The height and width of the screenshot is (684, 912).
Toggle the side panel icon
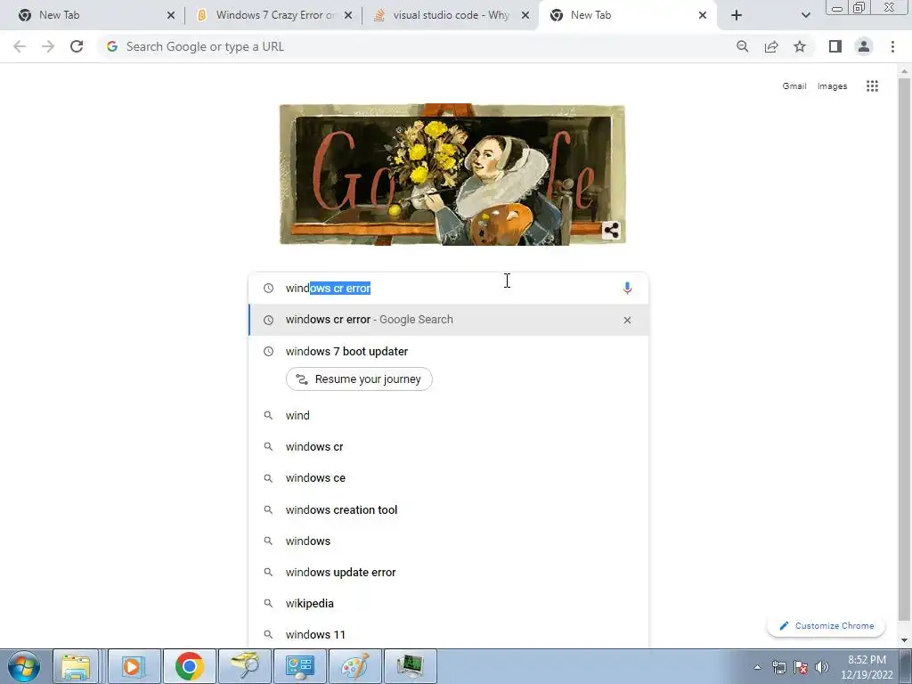pyautogui.click(x=835, y=46)
